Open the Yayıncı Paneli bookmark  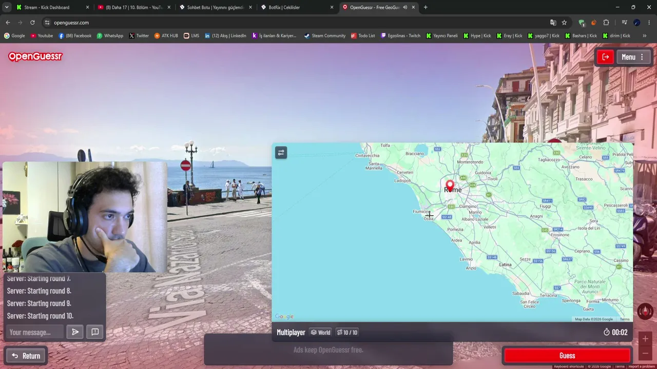[x=442, y=36]
